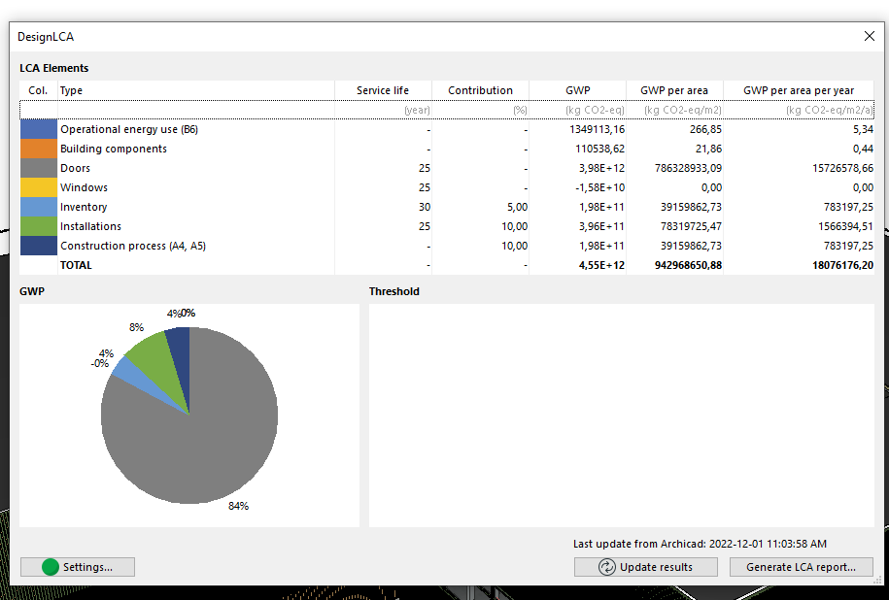889x600 pixels.
Task: Generate the LCA report
Action: click(802, 567)
